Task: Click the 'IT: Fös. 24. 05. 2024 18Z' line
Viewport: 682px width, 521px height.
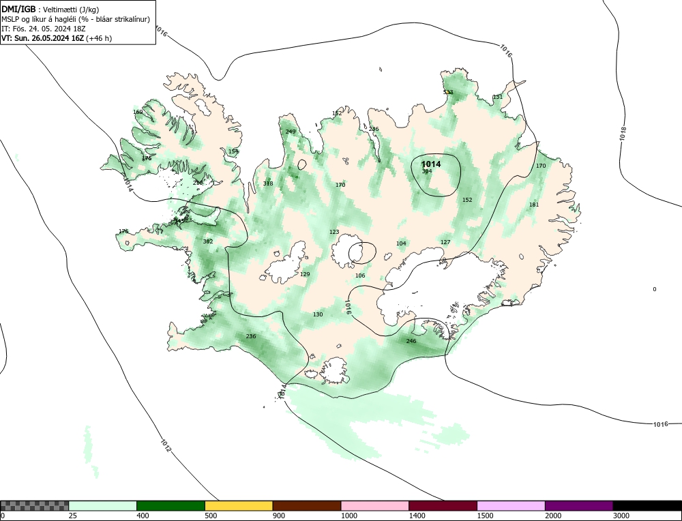Action: (44, 29)
